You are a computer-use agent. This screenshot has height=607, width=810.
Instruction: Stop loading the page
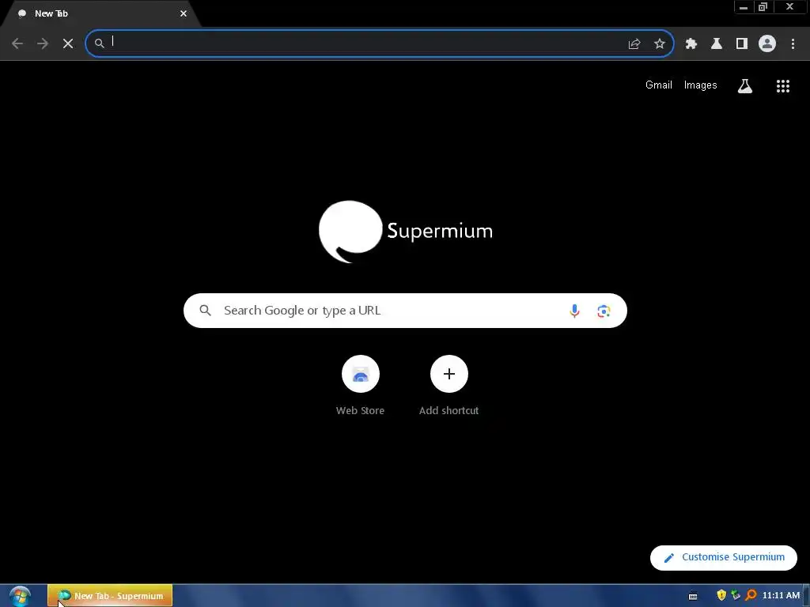click(x=68, y=43)
